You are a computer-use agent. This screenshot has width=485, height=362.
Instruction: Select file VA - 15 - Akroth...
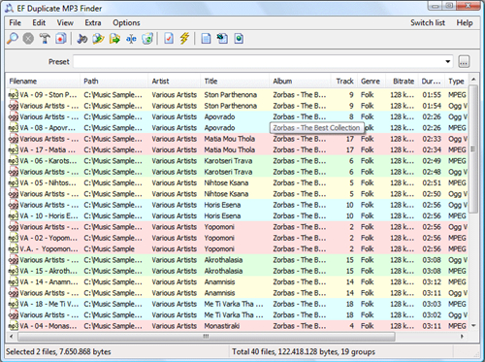(48, 271)
